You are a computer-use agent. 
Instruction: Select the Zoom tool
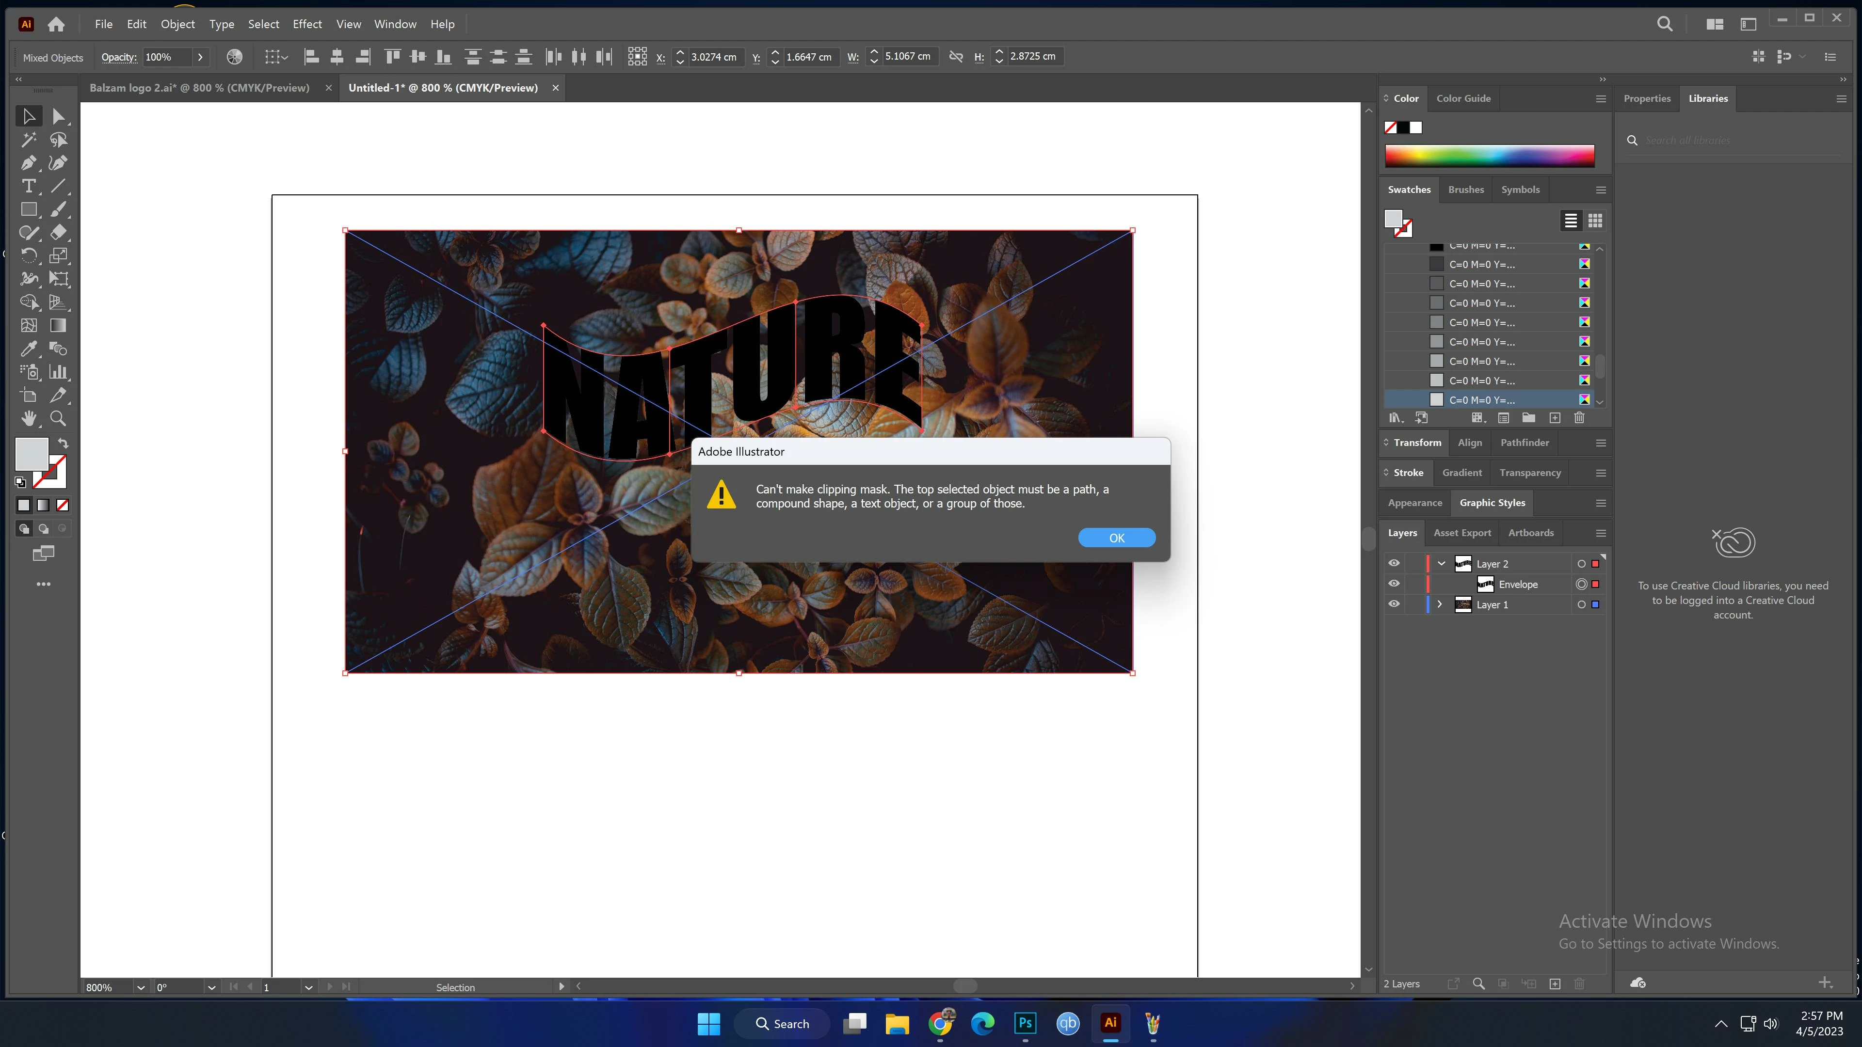58,418
